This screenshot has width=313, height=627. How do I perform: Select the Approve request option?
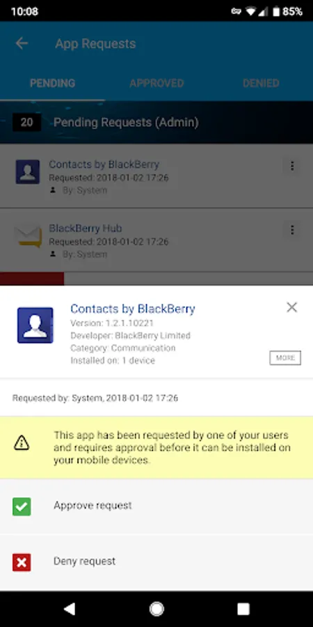point(156,506)
